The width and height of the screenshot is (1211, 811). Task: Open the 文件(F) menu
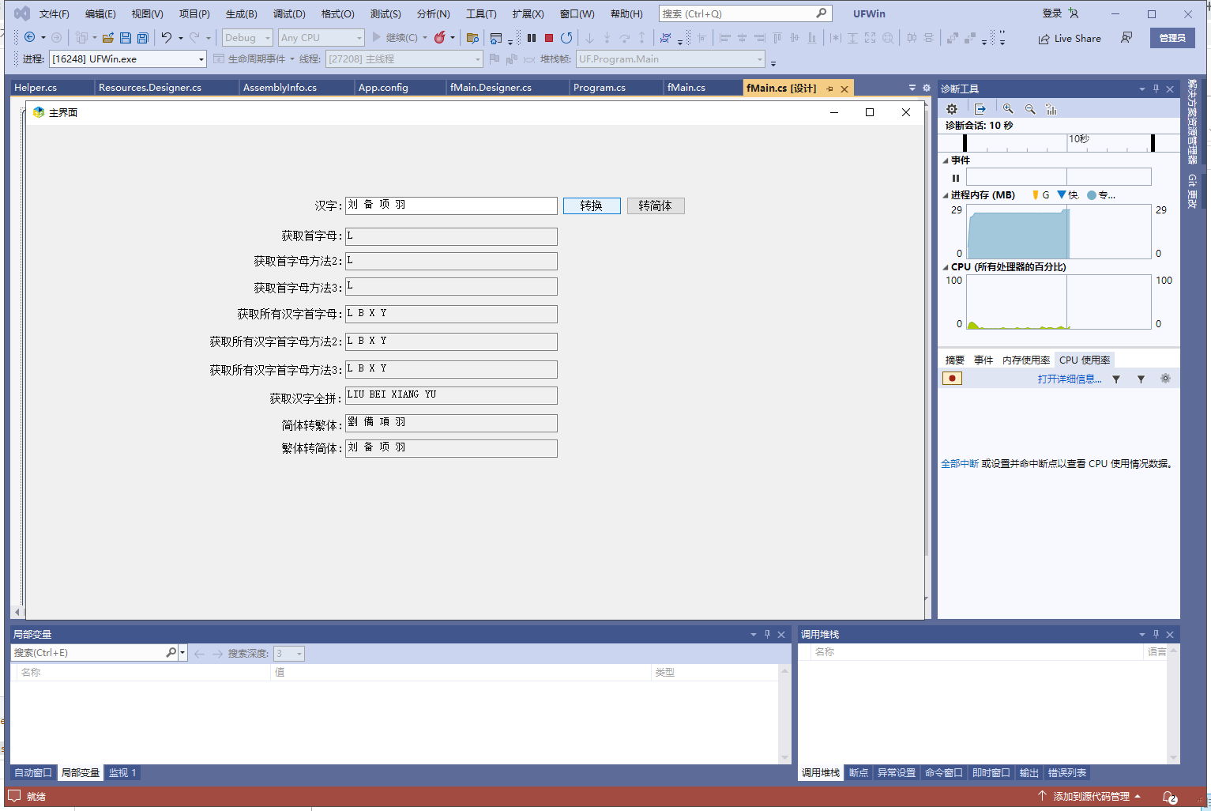pos(55,14)
